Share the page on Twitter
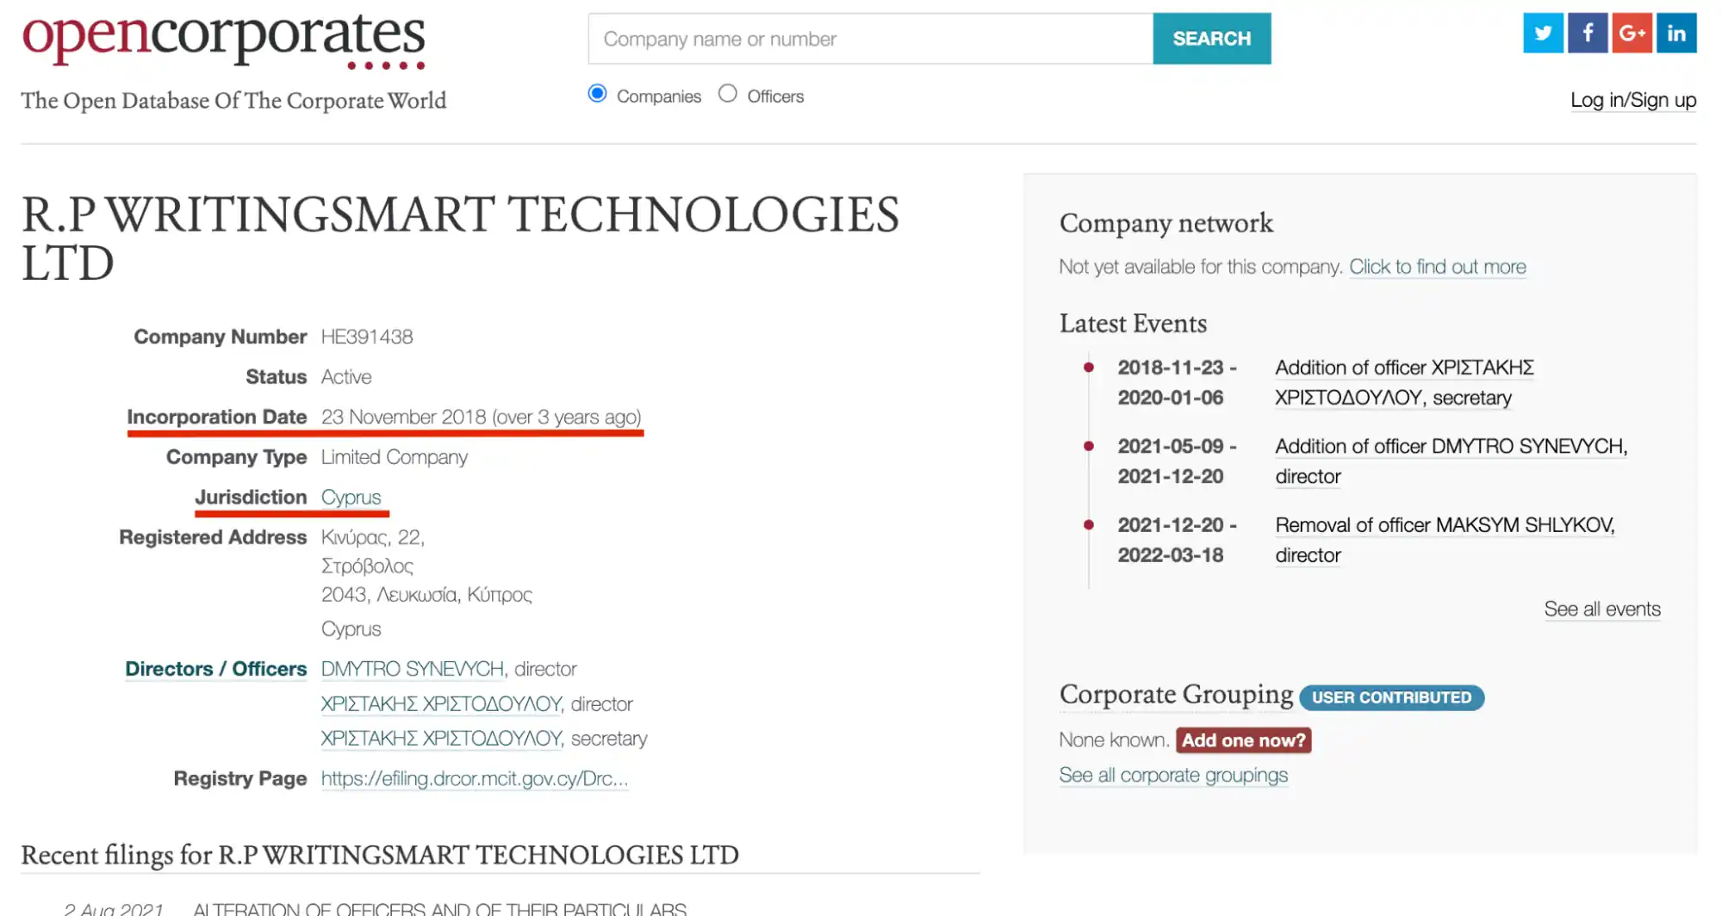This screenshot has width=1722, height=916. [1543, 33]
